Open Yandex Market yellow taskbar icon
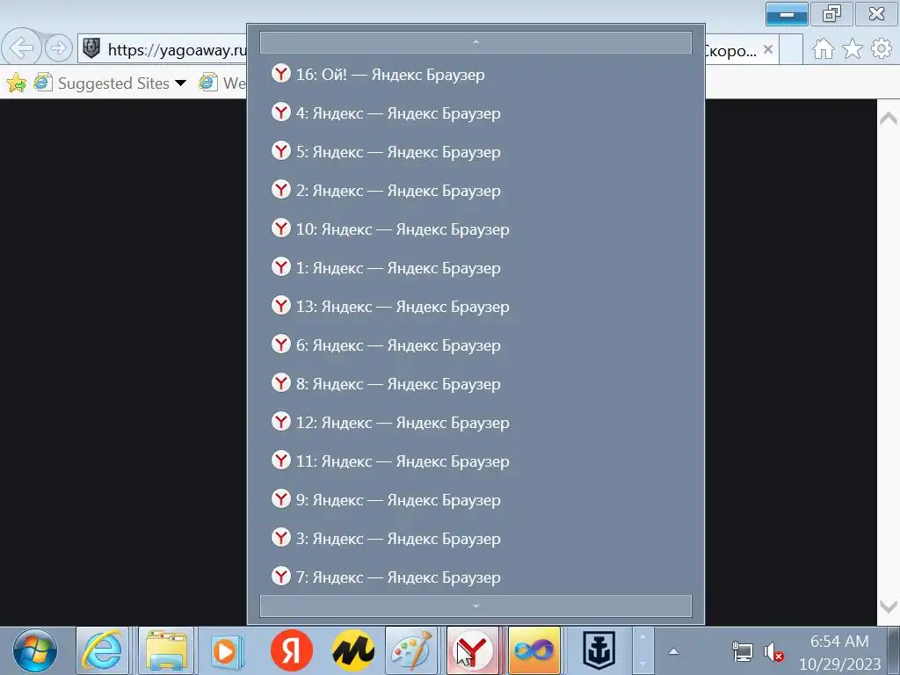900x675 pixels. click(x=352, y=651)
